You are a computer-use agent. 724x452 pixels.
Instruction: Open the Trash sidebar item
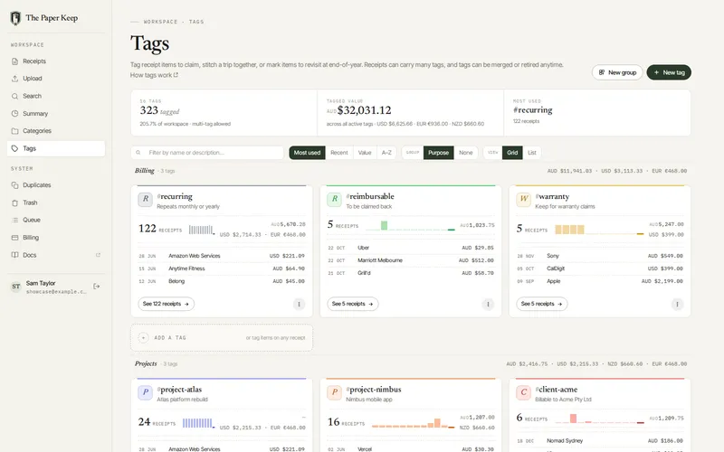coord(56,202)
